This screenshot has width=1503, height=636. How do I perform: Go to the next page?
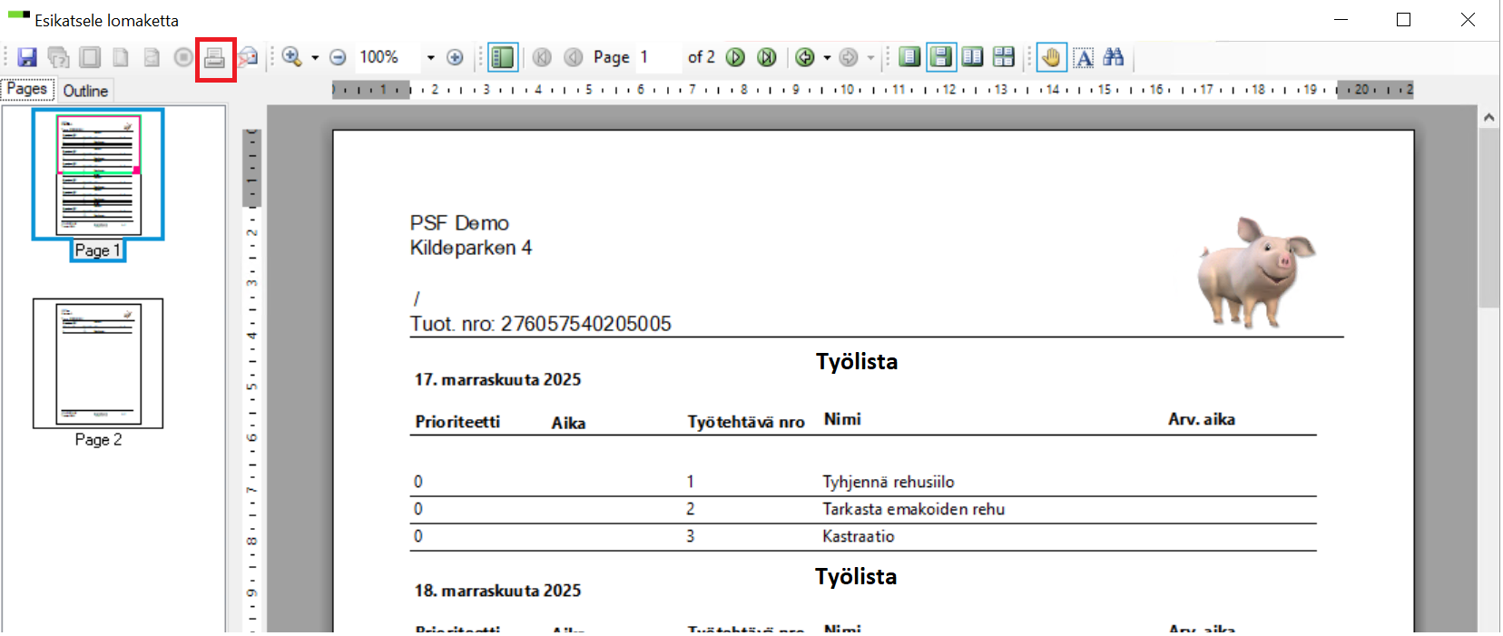(x=736, y=57)
